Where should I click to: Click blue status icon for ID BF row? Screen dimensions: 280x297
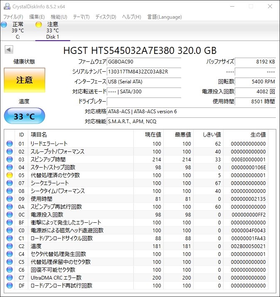point(10,222)
